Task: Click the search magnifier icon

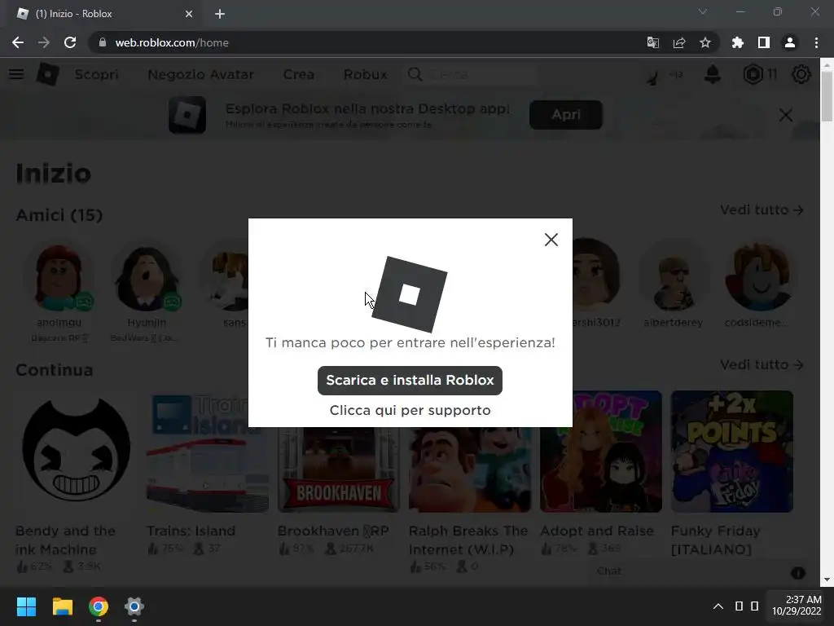Action: (x=415, y=74)
